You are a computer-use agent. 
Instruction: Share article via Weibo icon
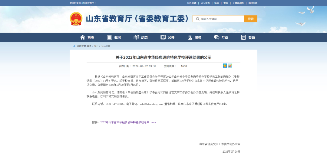tap(230, 66)
